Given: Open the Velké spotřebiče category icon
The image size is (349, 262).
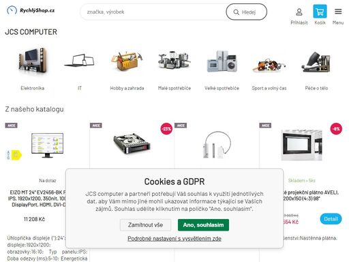Looking at the screenshot, I should pos(222,61).
